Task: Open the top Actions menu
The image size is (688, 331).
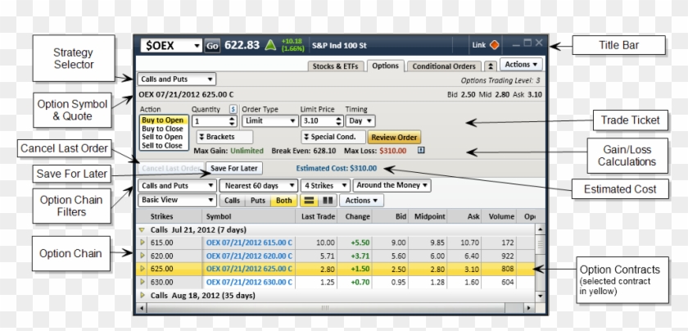Action: point(521,65)
